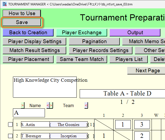Open the Output screen

[135, 33]
